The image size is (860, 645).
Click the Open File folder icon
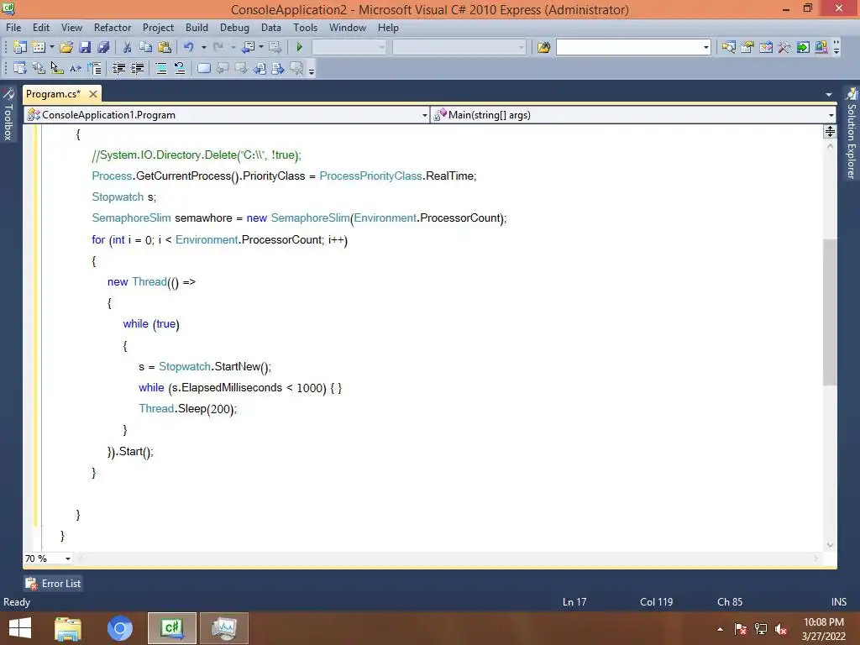tap(66, 47)
